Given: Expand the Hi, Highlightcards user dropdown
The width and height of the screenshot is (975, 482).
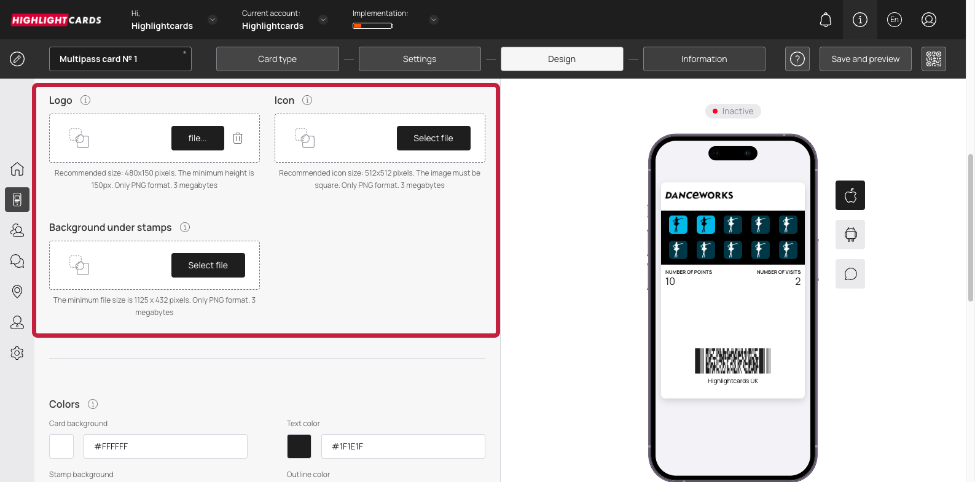Looking at the screenshot, I should tap(213, 20).
